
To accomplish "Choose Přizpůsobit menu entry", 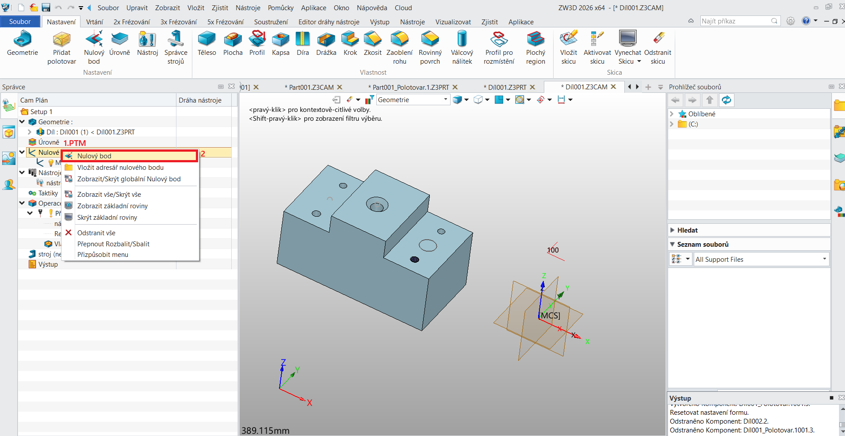I will (103, 255).
